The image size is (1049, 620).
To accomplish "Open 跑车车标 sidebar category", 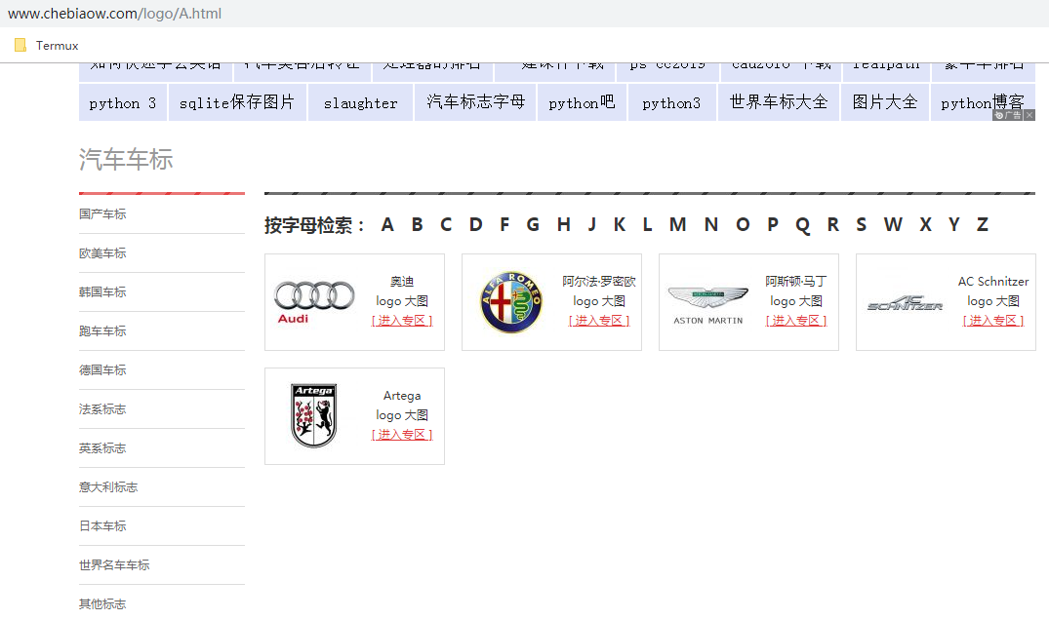I will click(102, 330).
